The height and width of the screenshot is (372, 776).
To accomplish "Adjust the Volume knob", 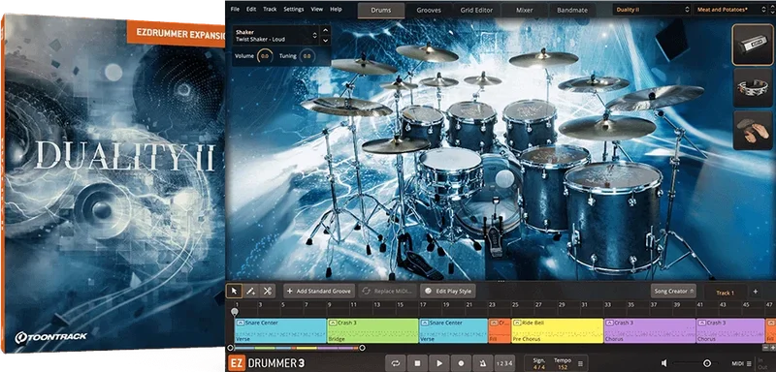I will tap(264, 56).
